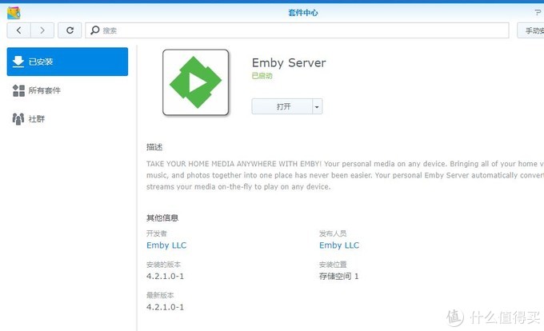Select the 已安装 installed tab
The height and width of the screenshot is (331, 544).
[67, 62]
